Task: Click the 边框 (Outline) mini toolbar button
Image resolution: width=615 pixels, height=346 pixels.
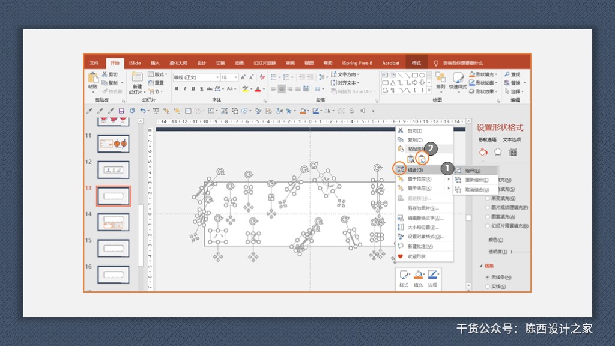Action: click(x=432, y=279)
